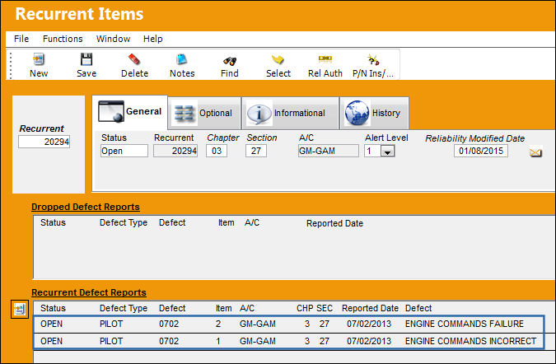The width and height of the screenshot is (556, 364).
Task: Click Item value 1 in the defect list
Action: coord(218,341)
